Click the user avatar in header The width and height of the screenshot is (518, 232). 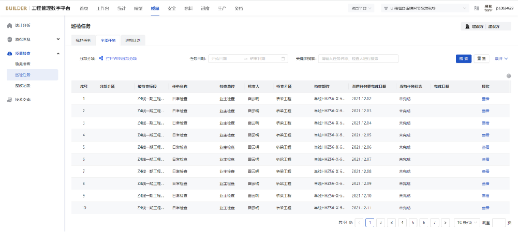488,8
